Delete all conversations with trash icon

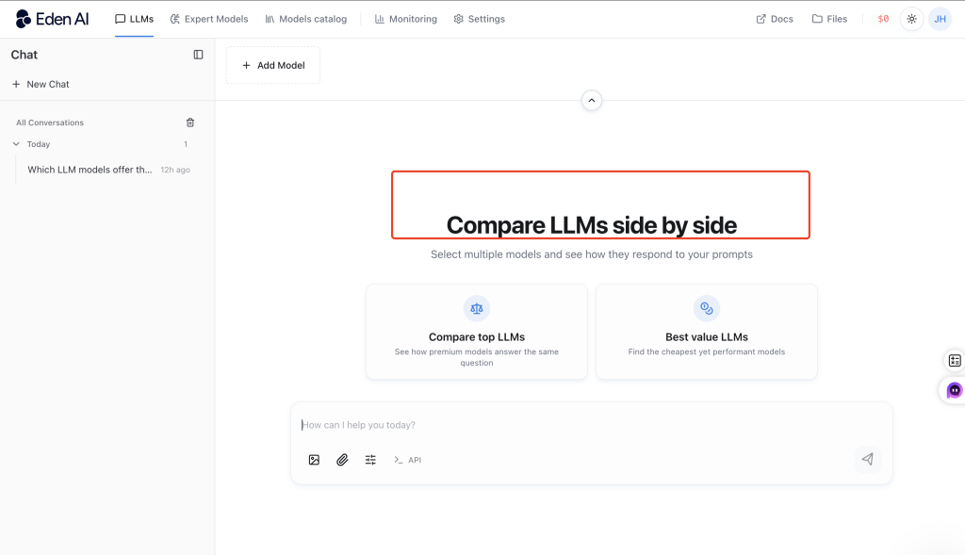click(190, 122)
